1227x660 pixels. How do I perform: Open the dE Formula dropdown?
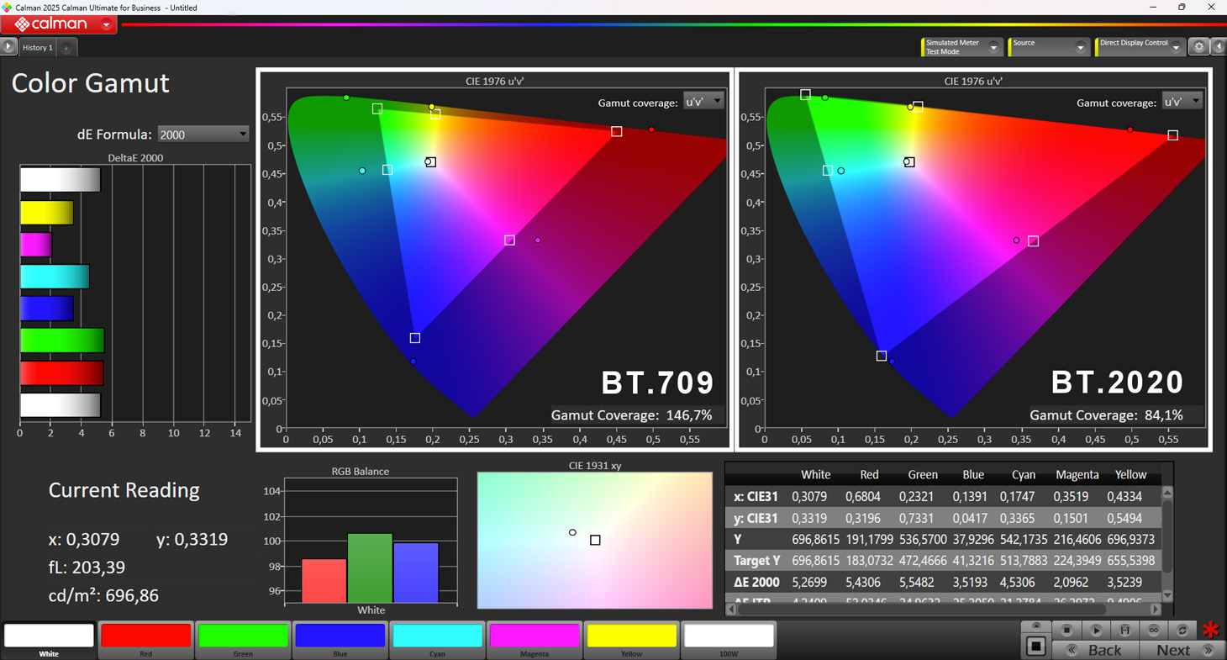[203, 135]
